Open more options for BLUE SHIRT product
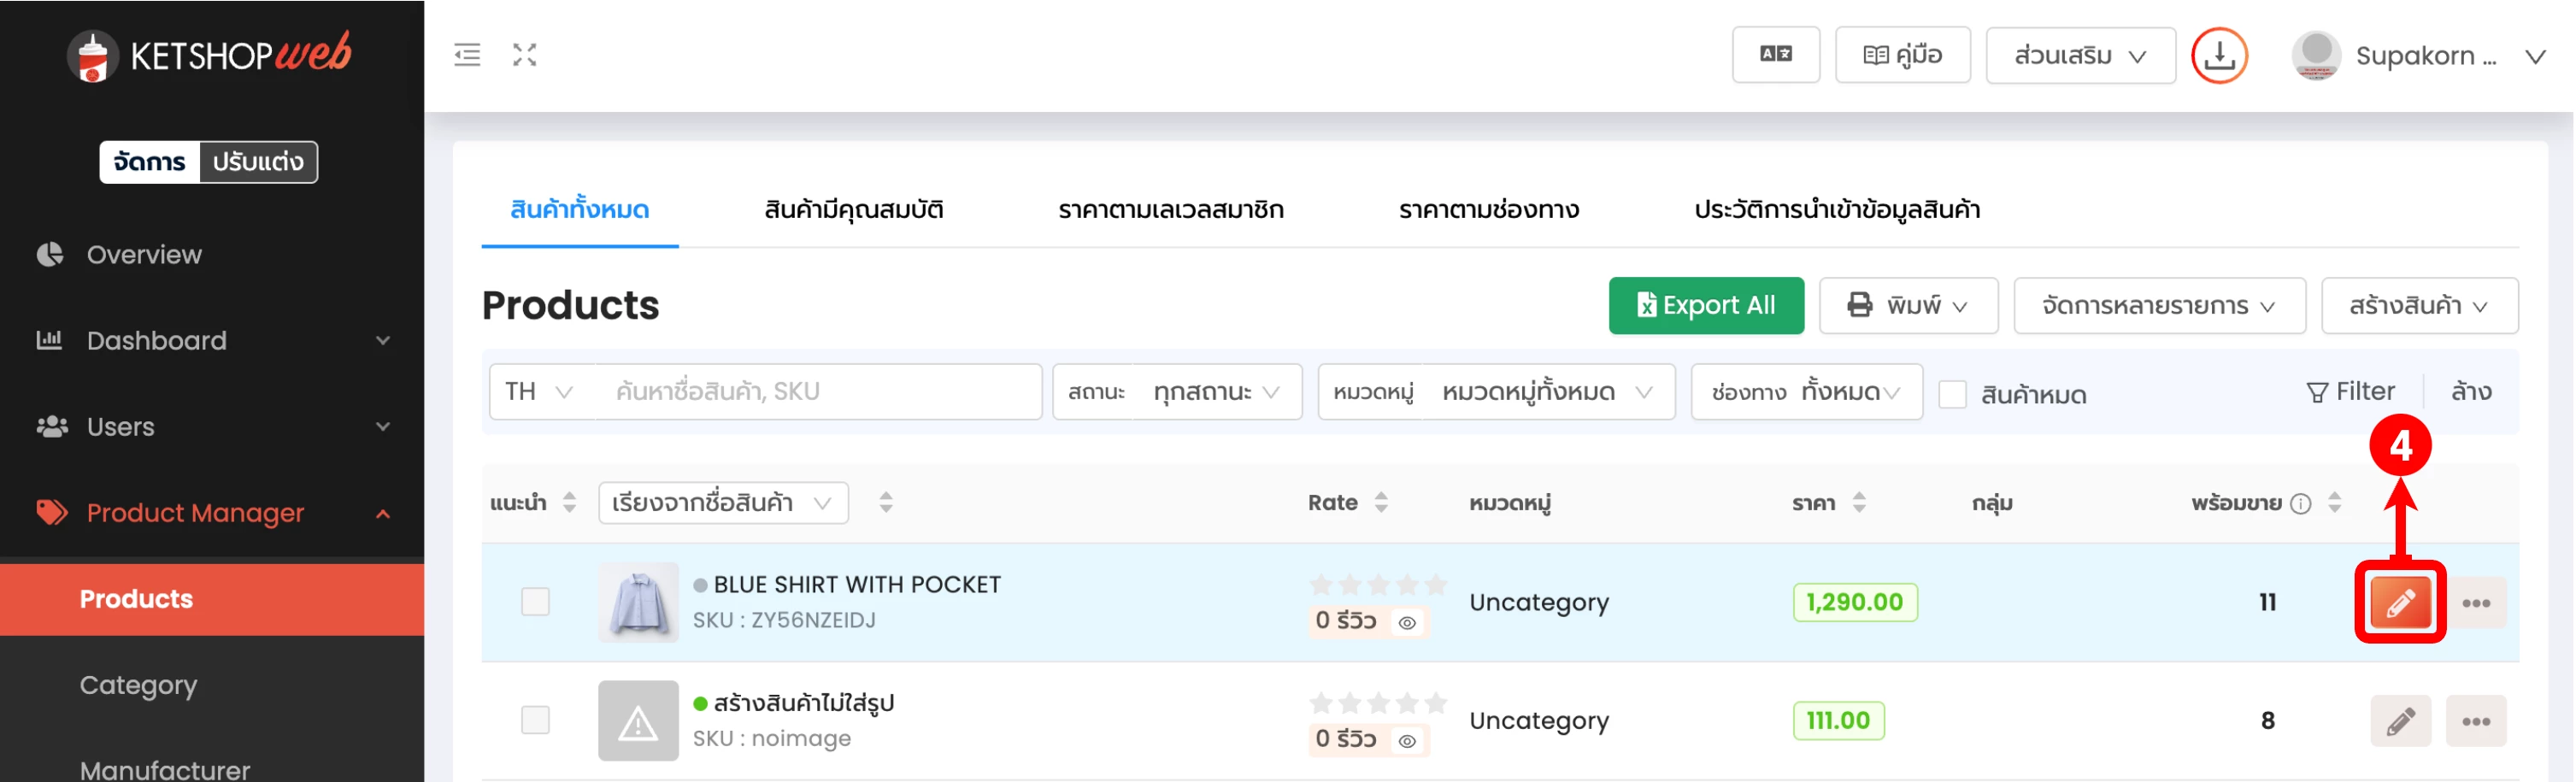2576x782 pixels. [x=2475, y=603]
